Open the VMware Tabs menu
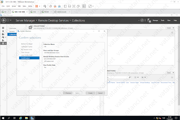Image resolution: width=180 pixels, height=120 pixels. click(24, 6)
